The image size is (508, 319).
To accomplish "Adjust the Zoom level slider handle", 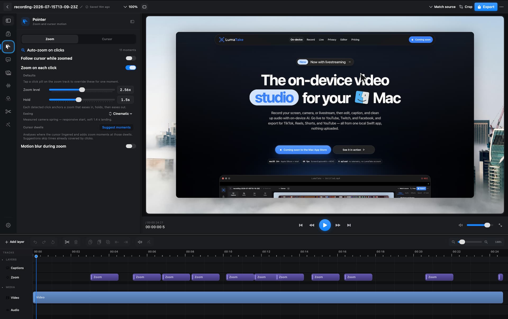I will [x=82, y=90].
